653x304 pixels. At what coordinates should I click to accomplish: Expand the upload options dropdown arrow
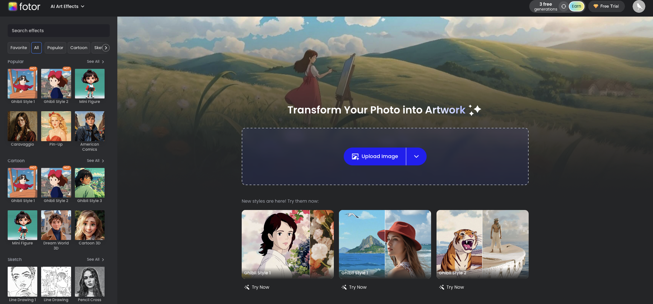click(x=416, y=156)
